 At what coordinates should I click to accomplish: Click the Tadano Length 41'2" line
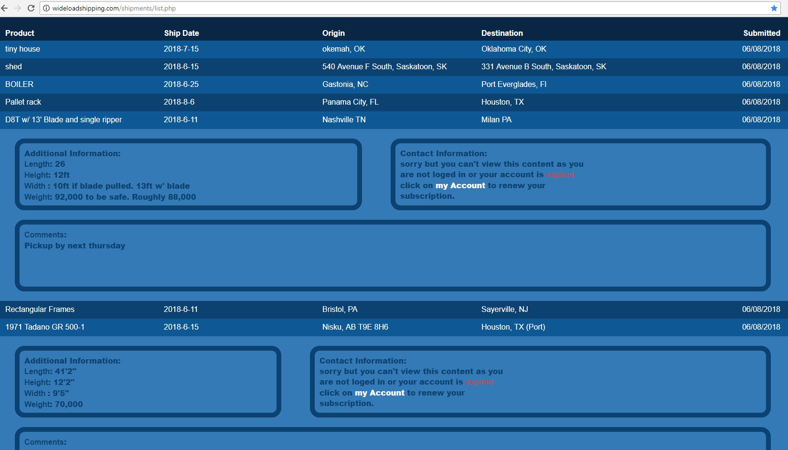pyautogui.click(x=50, y=371)
